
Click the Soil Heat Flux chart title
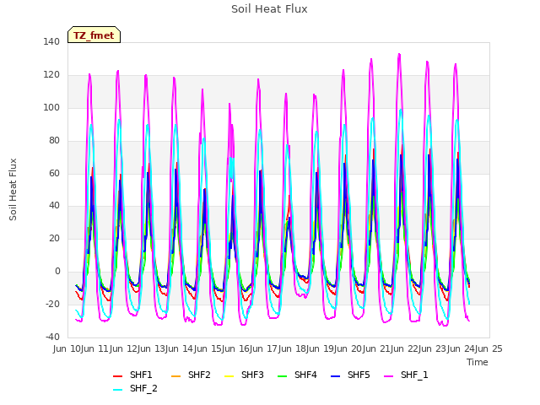(x=269, y=9)
